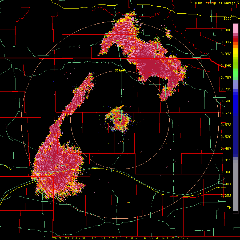This screenshot has width=240, height=240.
Task: Select the 0.840 scale value
Action: (x=226, y=66)
